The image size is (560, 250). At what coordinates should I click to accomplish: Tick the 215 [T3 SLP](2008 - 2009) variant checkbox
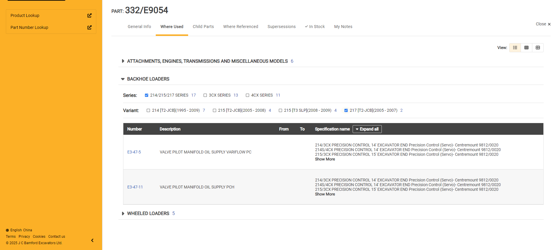click(281, 111)
